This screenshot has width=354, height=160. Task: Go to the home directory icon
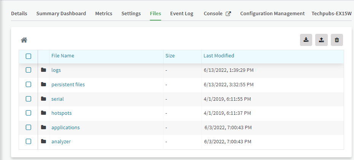point(24,40)
